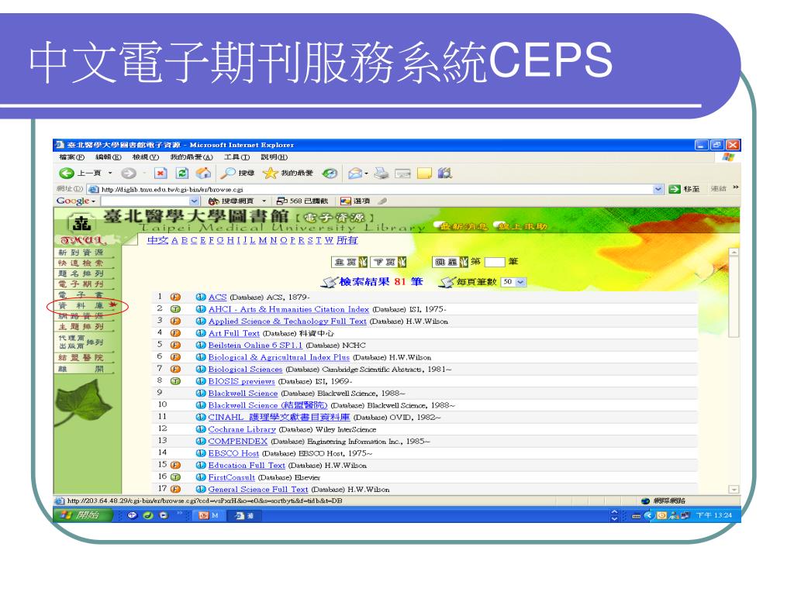Viewport: 794px width, 595px height.
Task: Select 新到資源 in left sidebar
Action: 81,252
